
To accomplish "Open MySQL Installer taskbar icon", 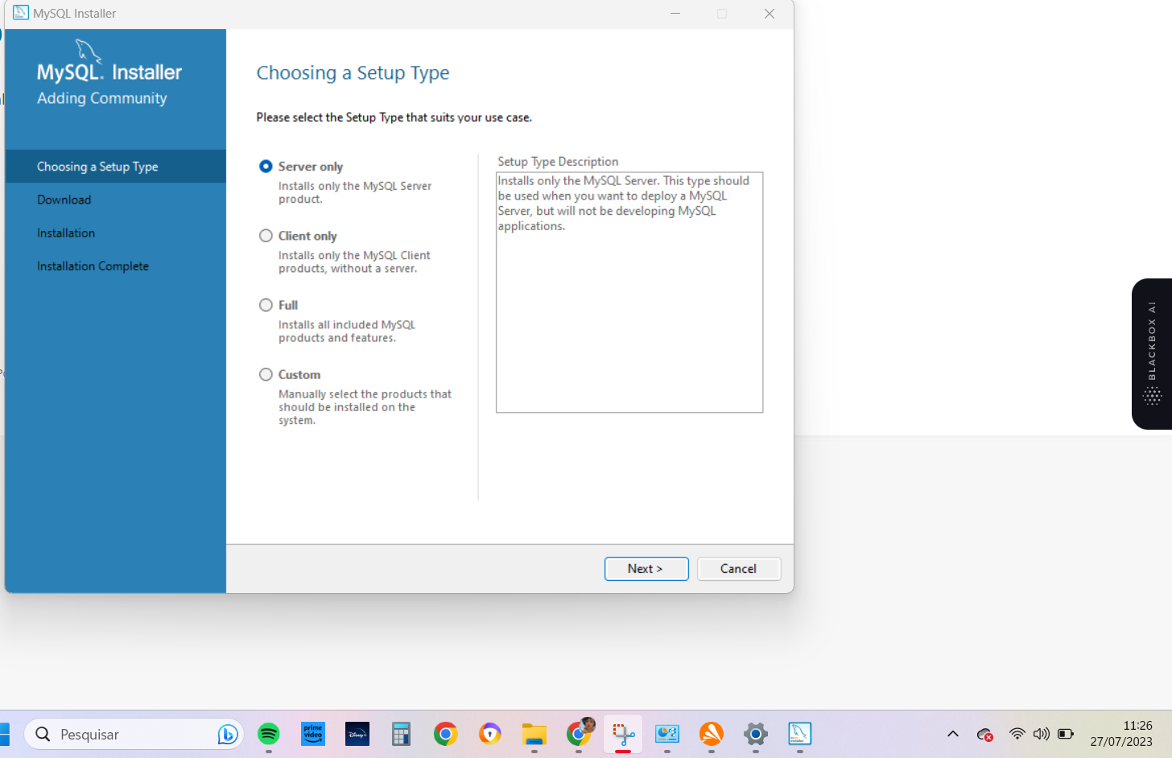I will 799,734.
